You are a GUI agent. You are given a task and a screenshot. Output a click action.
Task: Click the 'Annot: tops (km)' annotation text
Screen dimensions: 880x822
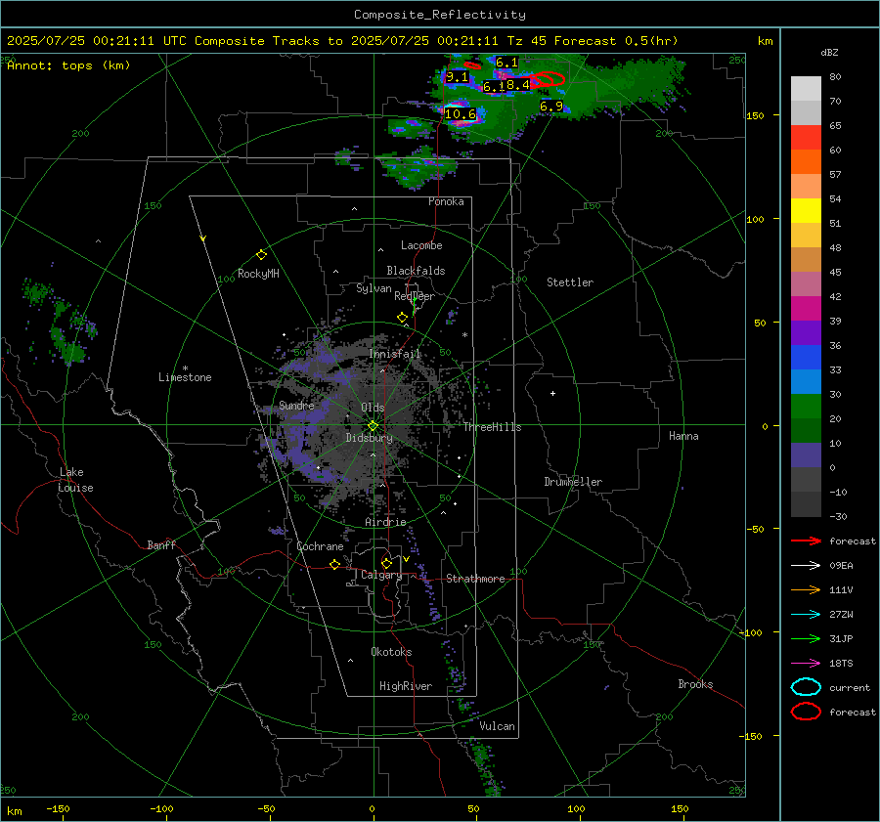point(68,65)
